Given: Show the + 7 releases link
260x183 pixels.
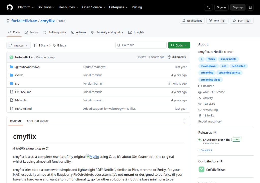Looking at the screenshot, I should pyautogui.click(x=205, y=150).
